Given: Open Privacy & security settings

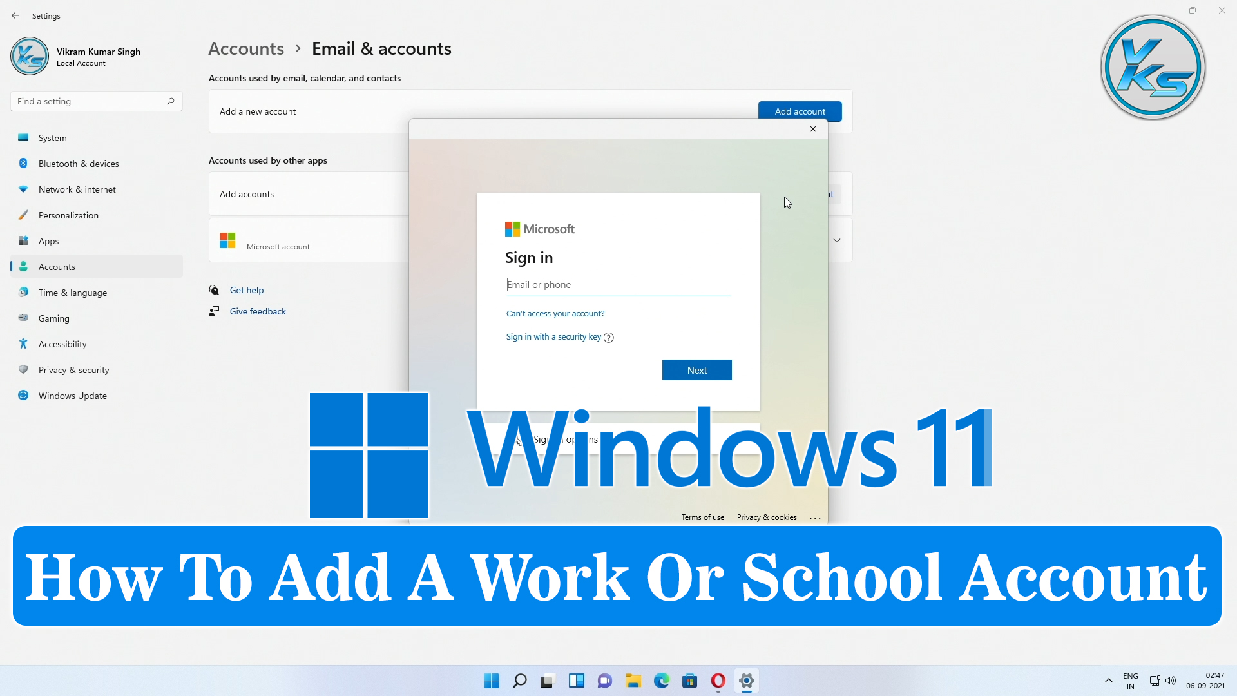Looking at the screenshot, I should (x=97, y=370).
